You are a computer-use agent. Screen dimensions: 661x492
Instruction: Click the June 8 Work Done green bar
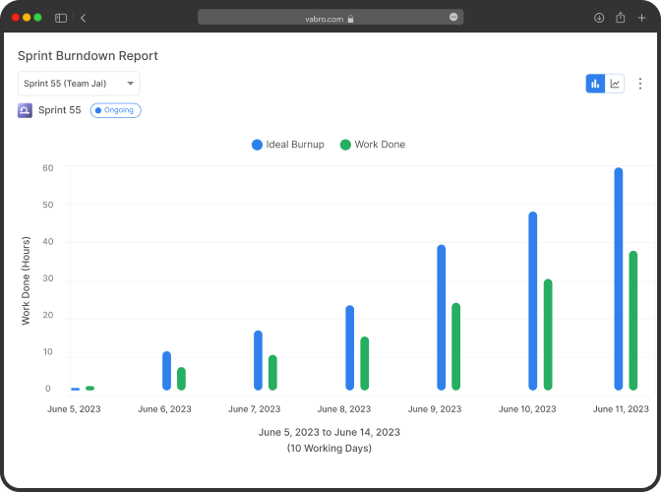[364, 363]
